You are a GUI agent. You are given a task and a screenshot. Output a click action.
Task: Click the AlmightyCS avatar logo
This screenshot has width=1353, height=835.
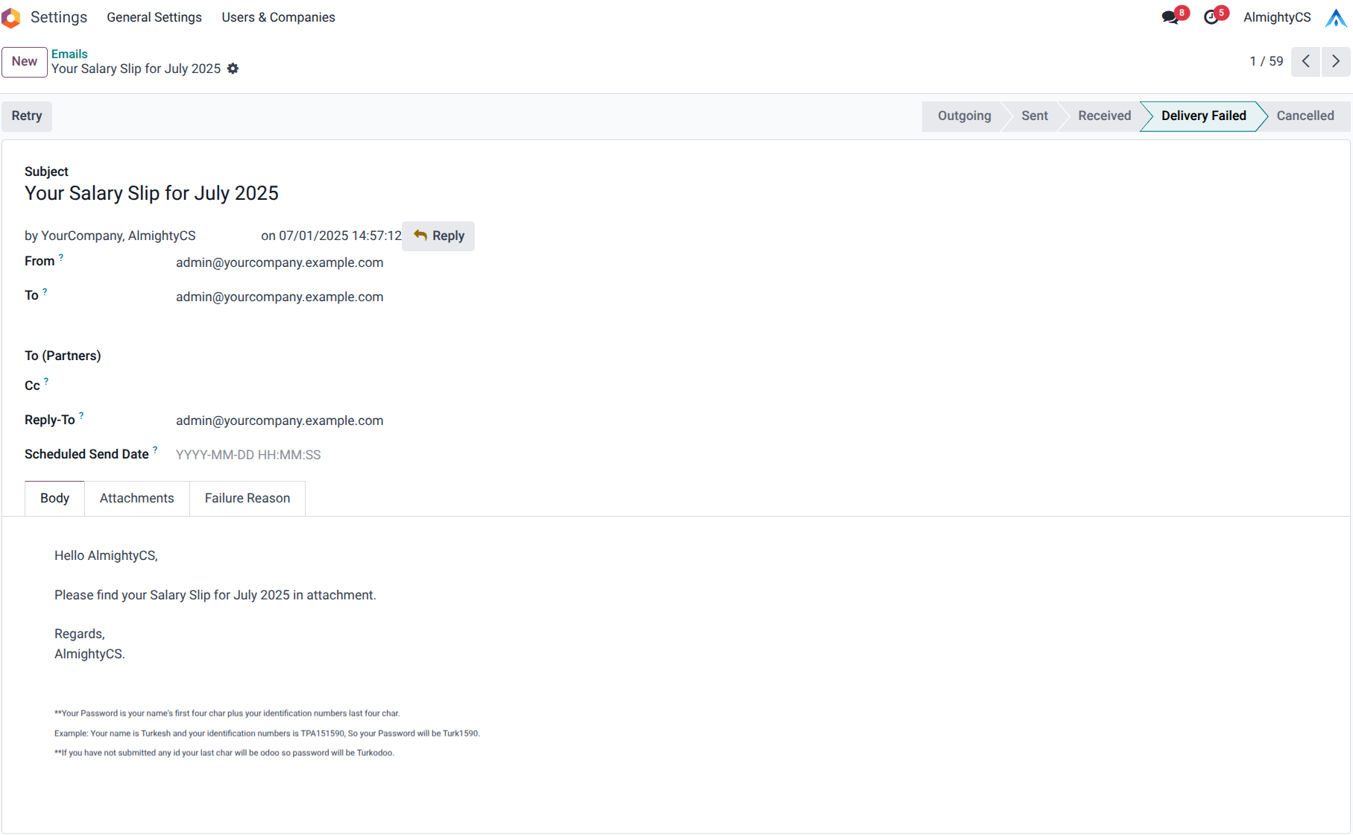[x=1335, y=17]
